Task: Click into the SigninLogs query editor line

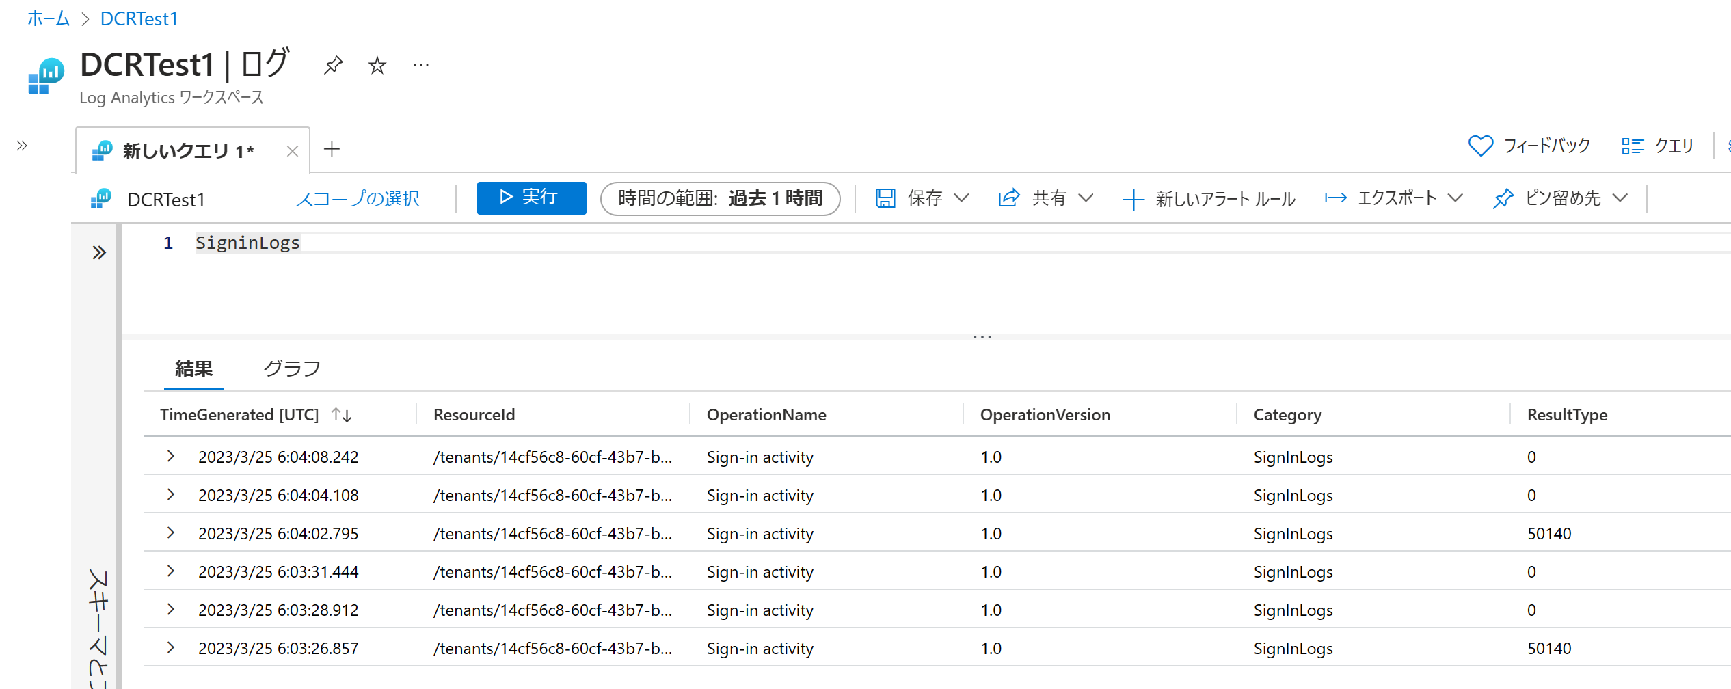Action: (247, 242)
